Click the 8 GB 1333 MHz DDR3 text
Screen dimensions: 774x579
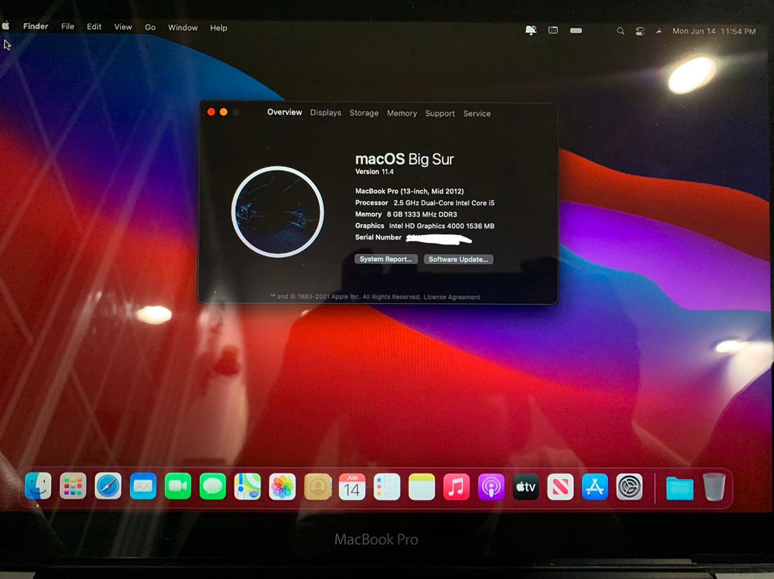click(x=422, y=214)
